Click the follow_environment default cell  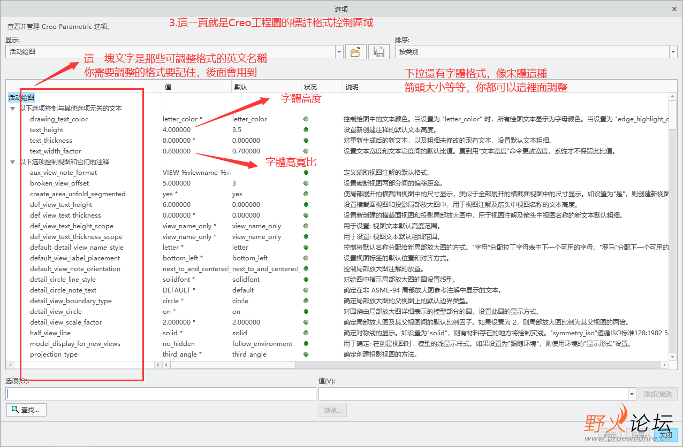click(x=262, y=344)
